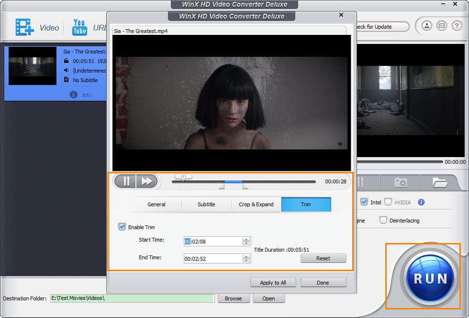Viewport: 469px width, 318px height.
Task: Decrease End Time with down arrow
Action: [x=246, y=260]
